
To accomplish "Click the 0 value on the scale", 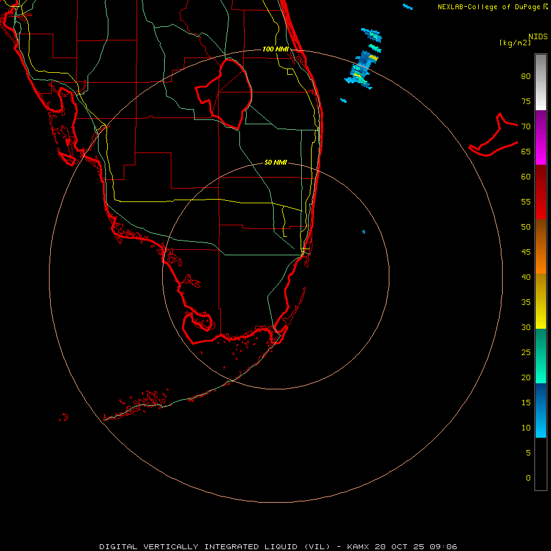I will [528, 478].
